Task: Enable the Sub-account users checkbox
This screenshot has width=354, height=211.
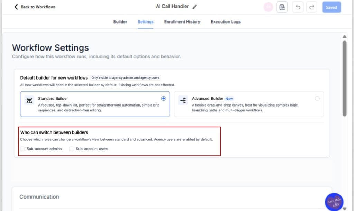Action: [72, 149]
